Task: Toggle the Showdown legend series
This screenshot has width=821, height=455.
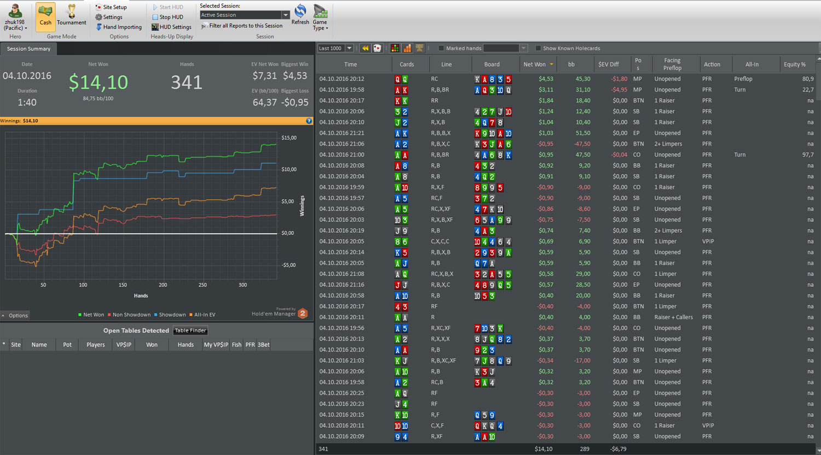Action: [170, 315]
